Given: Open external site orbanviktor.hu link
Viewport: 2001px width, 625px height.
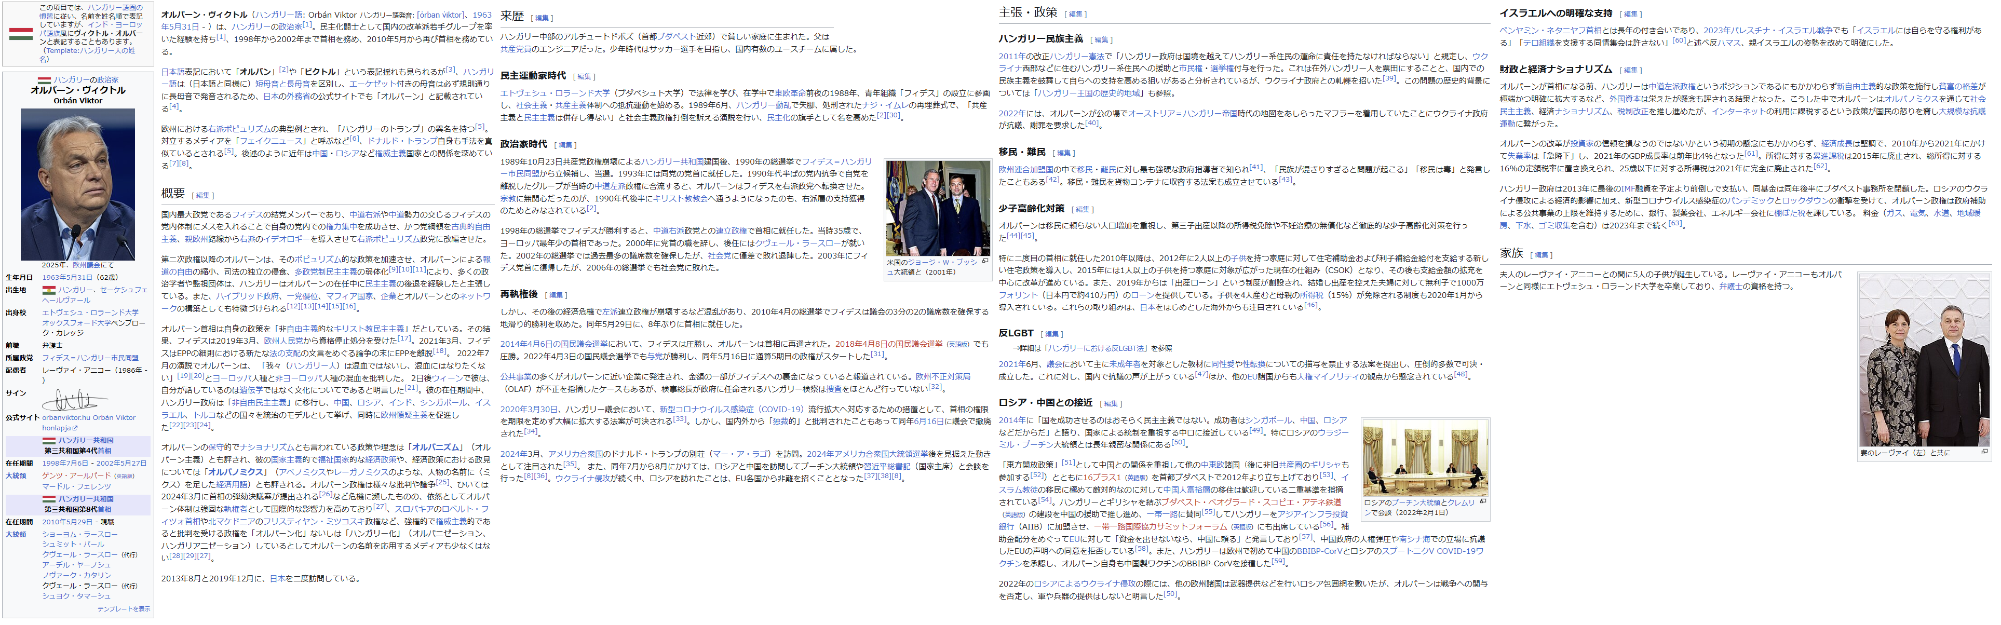Looking at the screenshot, I should [66, 418].
